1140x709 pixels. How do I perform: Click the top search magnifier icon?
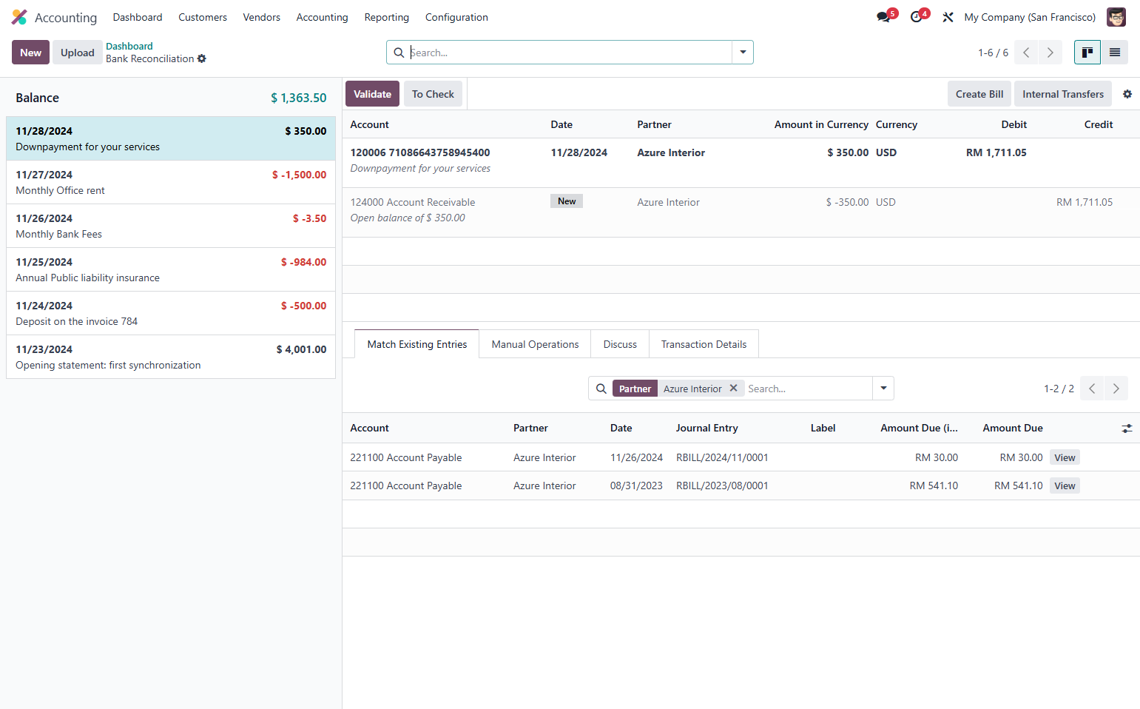coord(399,53)
